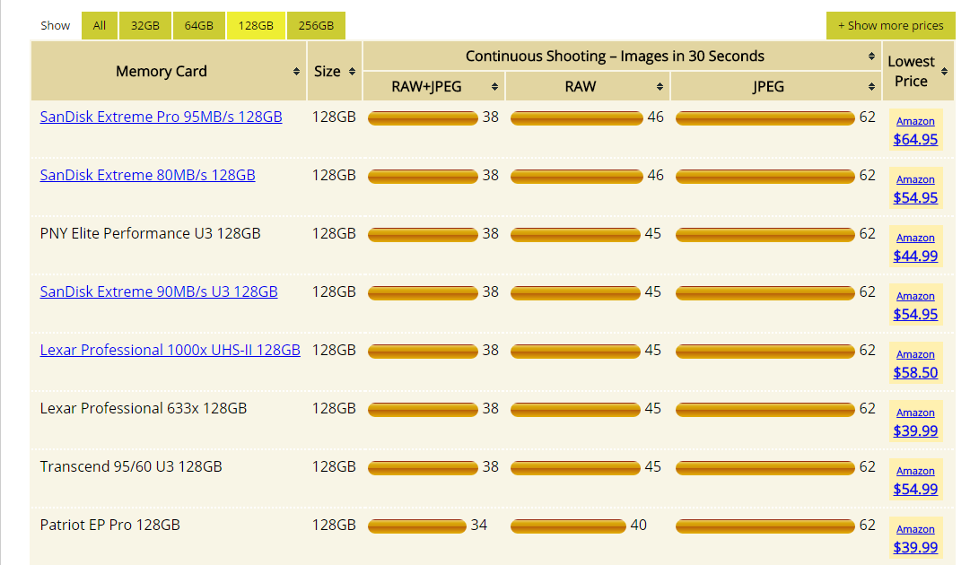Click the $58.50 Amazon price link
The height and width of the screenshot is (565, 970).
click(915, 372)
